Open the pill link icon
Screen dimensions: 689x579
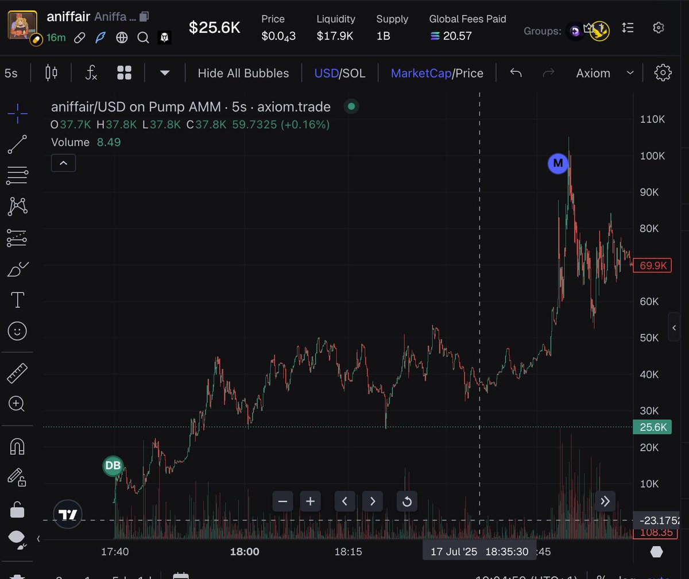[x=80, y=38]
